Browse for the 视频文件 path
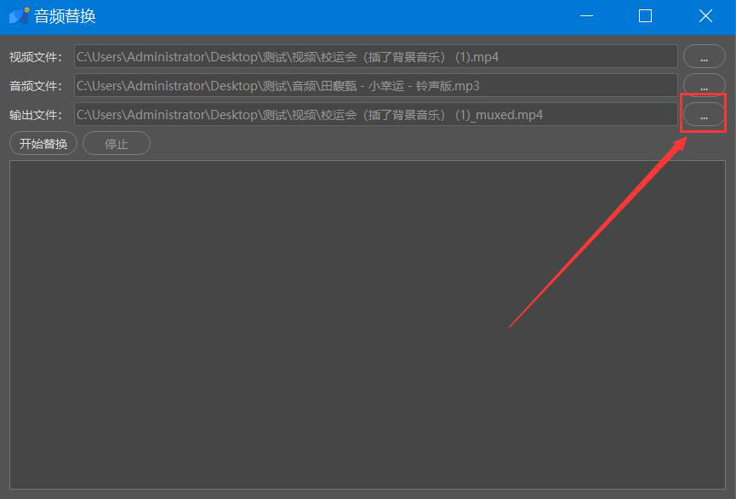The width and height of the screenshot is (736, 499). tap(704, 57)
